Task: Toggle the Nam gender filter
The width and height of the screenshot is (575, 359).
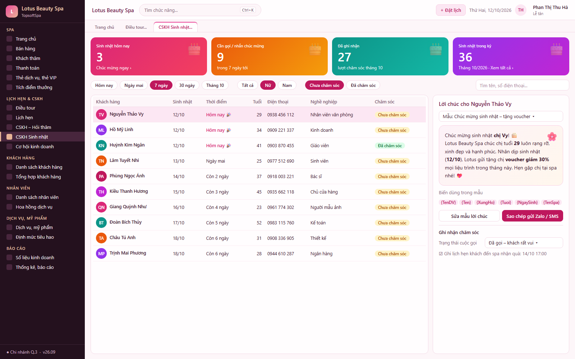Action: (287, 85)
